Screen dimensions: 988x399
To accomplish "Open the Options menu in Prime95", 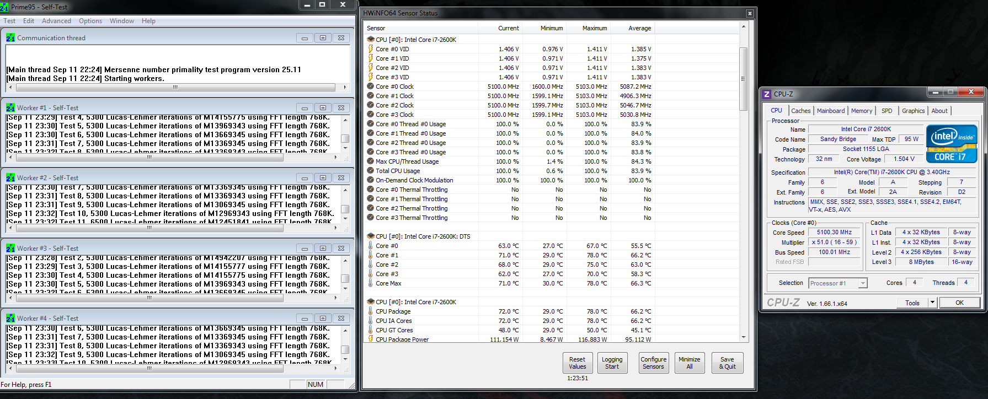I will point(90,21).
